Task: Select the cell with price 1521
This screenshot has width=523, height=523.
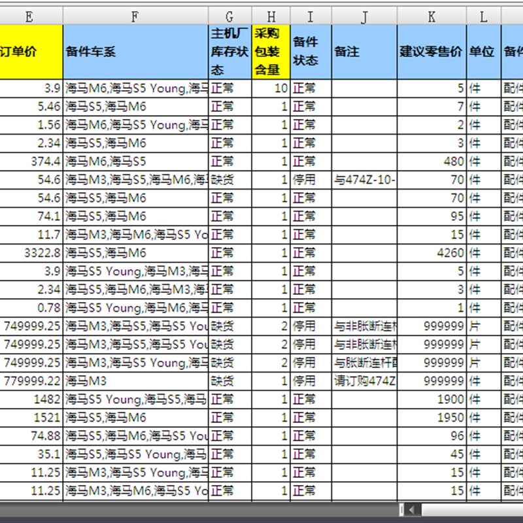Action: (x=31, y=418)
